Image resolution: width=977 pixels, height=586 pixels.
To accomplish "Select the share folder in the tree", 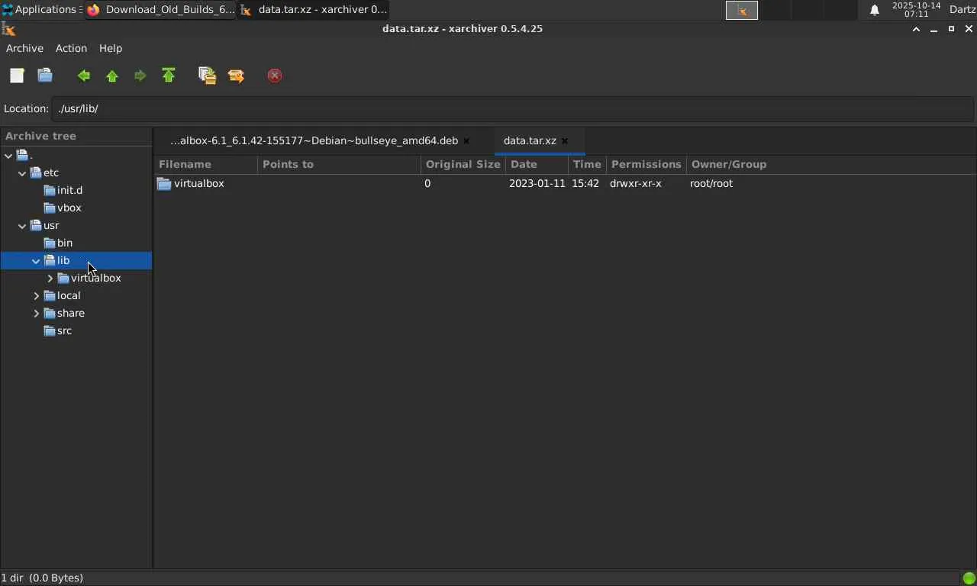I will 71,314.
